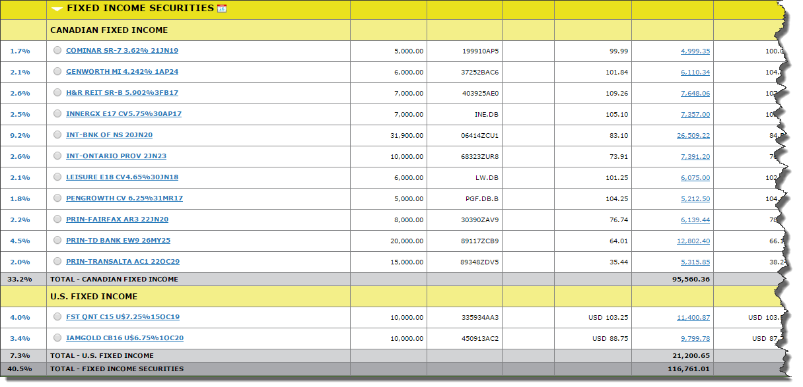Open PRIN-TRANSALTA AC1 22OC29 link
The width and height of the screenshot is (803, 387).
click(x=123, y=262)
